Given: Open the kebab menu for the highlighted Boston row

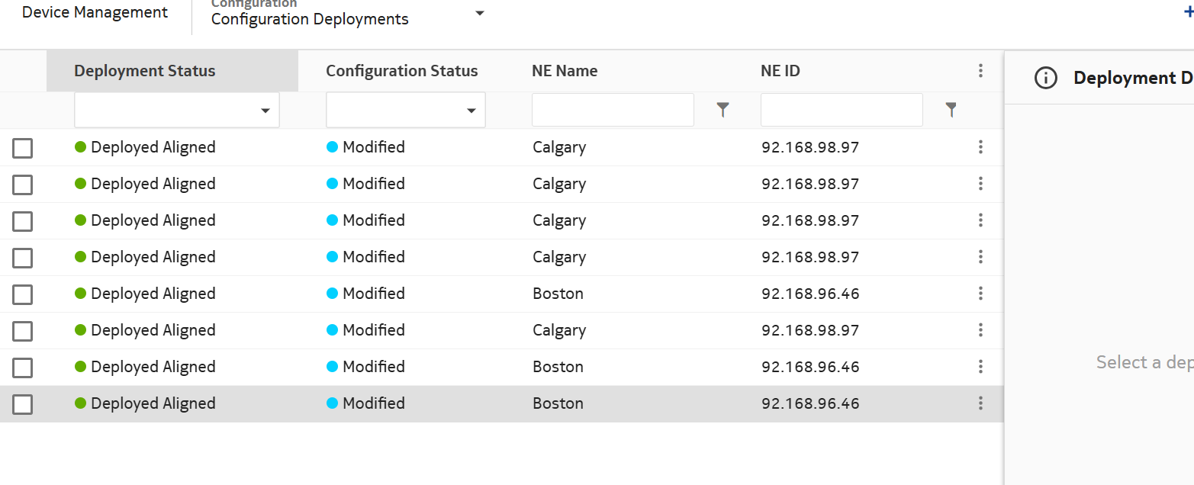Looking at the screenshot, I should click(x=980, y=403).
